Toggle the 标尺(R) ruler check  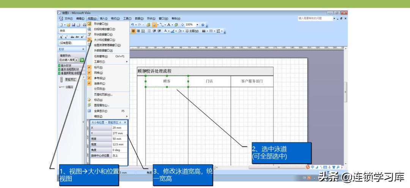[x=89, y=67]
